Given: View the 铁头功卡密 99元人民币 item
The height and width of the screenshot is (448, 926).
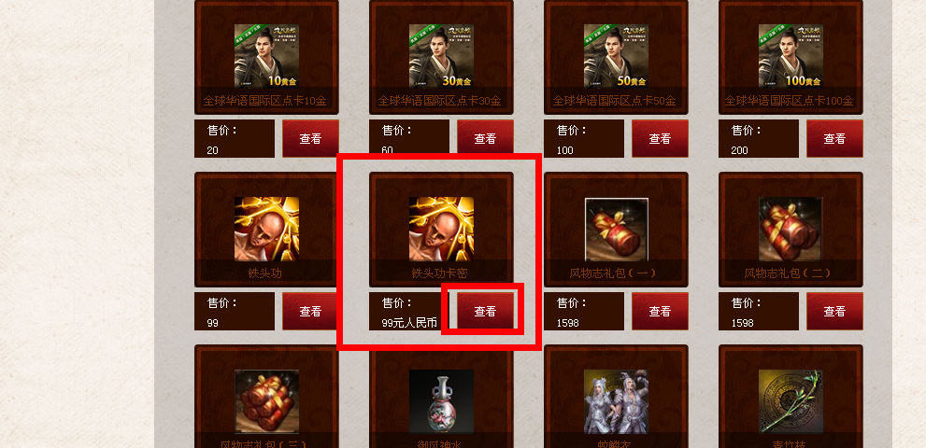Looking at the screenshot, I should coord(486,311).
